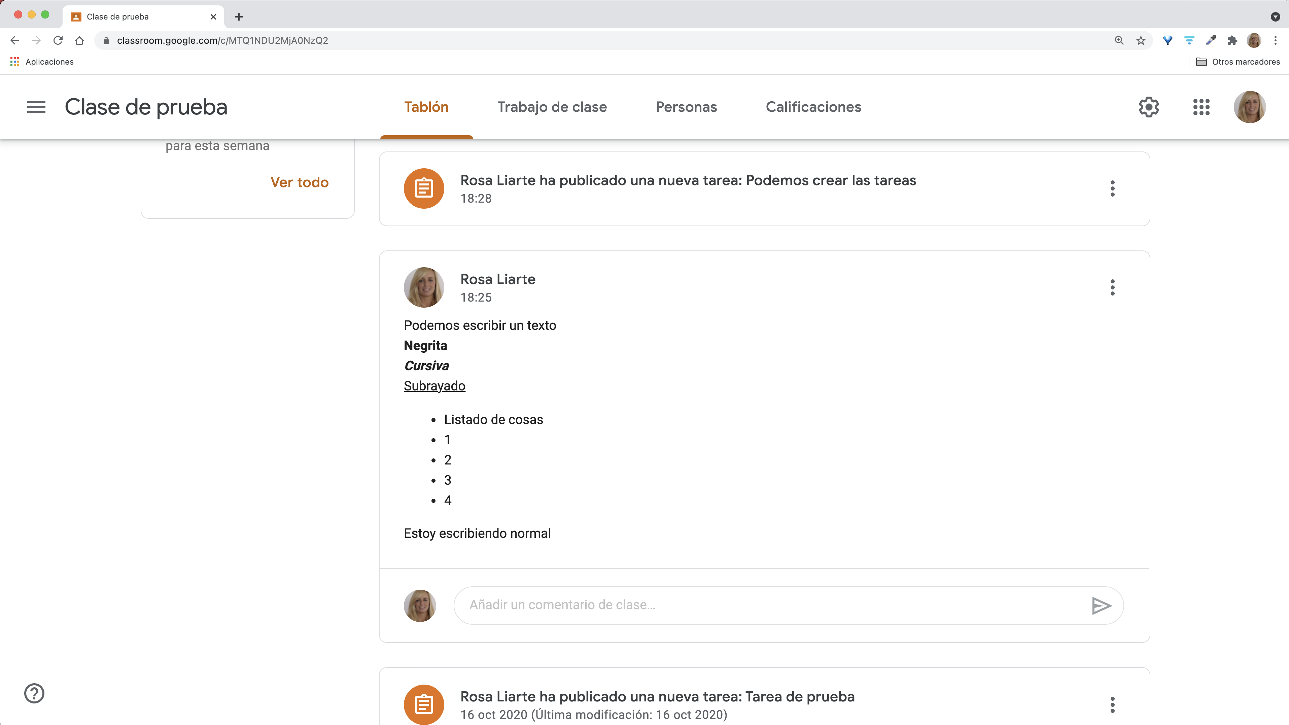Screen dimensions: 1289x725
Task: Switch to the Personas tab
Action: coord(686,107)
